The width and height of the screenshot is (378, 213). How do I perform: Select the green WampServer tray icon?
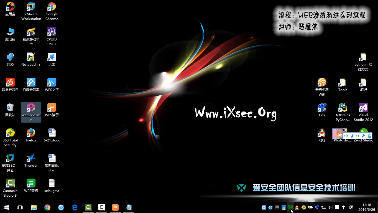click(290, 207)
